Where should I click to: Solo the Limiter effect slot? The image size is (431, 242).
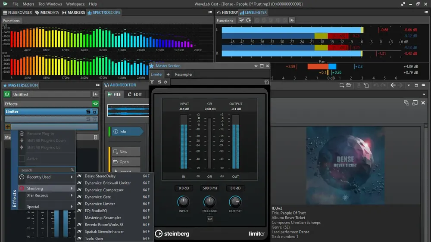click(88, 112)
